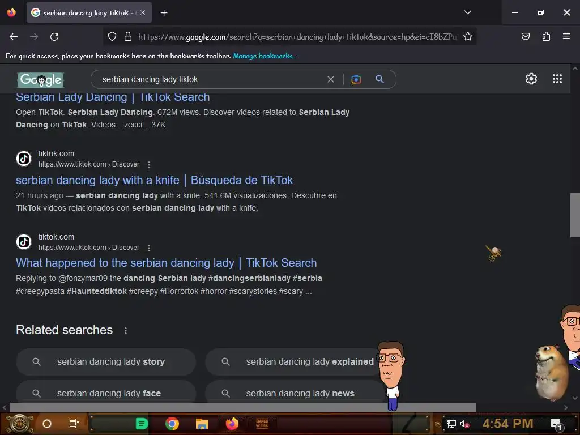The width and height of the screenshot is (580, 435).
Task: Click the horizontal scrollbar right arrow
Action: coord(566,407)
